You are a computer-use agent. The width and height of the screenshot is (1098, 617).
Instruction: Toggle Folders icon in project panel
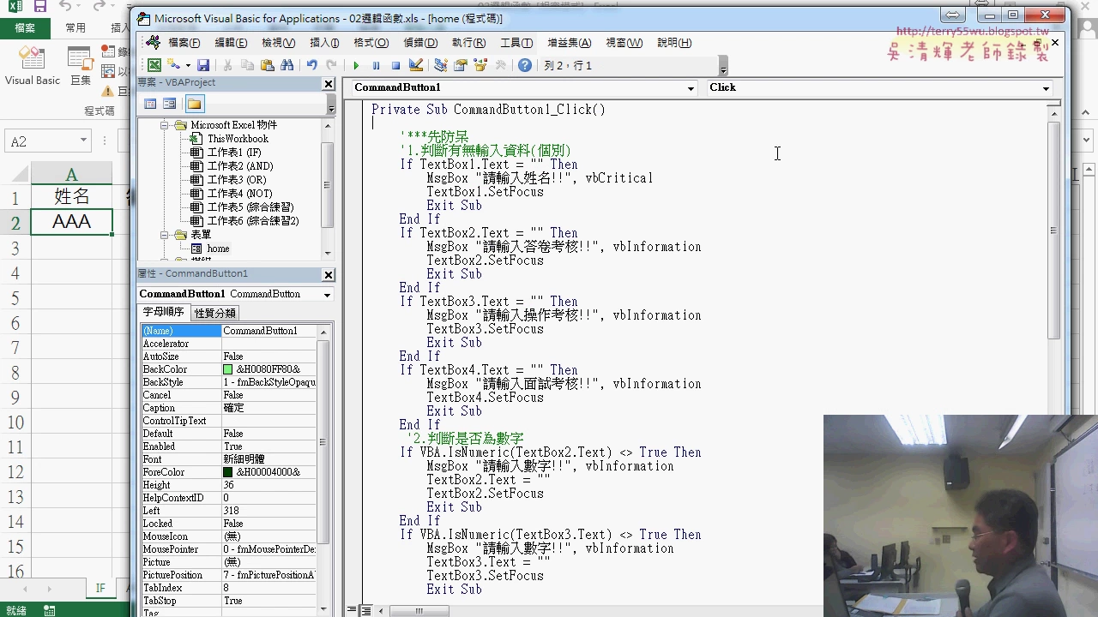point(195,104)
